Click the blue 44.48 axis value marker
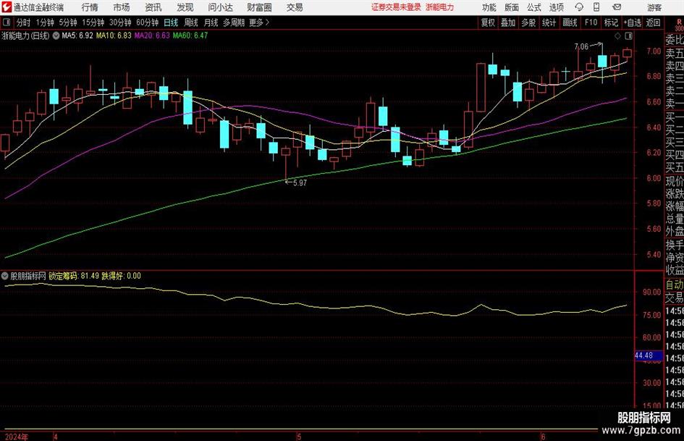Viewport: 684px width, 441px height. click(x=649, y=356)
